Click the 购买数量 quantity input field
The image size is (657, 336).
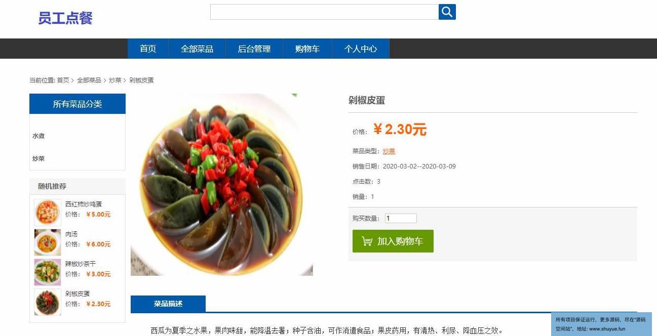tap(401, 219)
